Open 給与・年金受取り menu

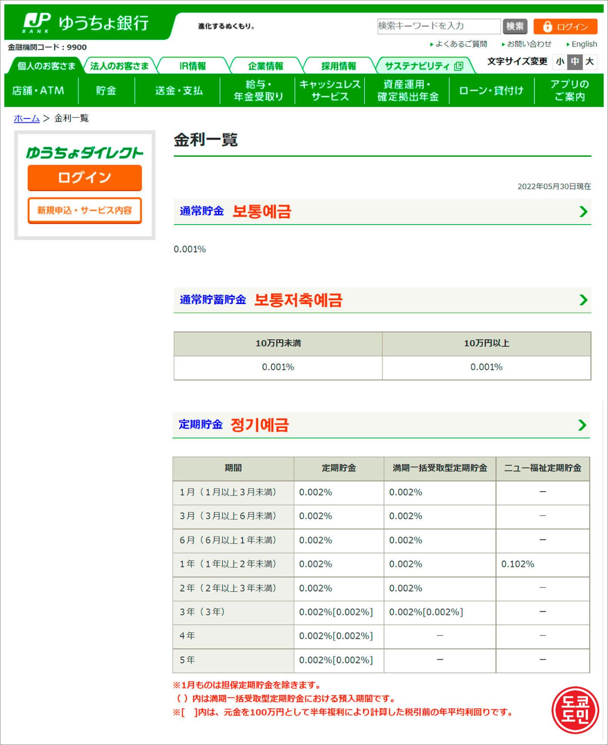258,90
